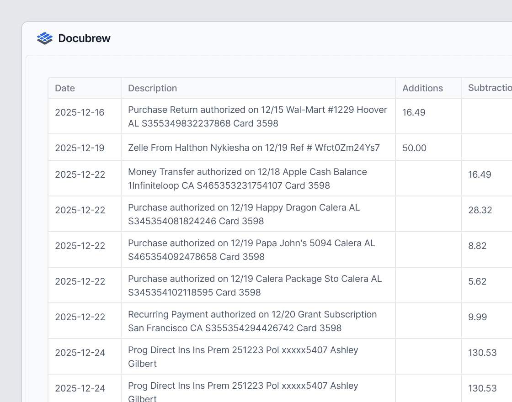512x402 pixels.
Task: Select the Papa John's 5094 purchase description
Action: (251, 250)
